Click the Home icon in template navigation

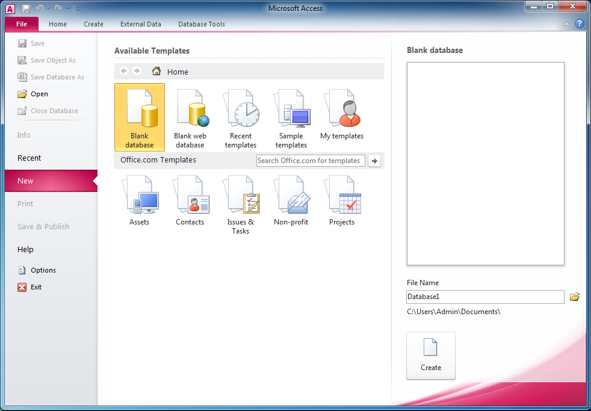click(156, 72)
